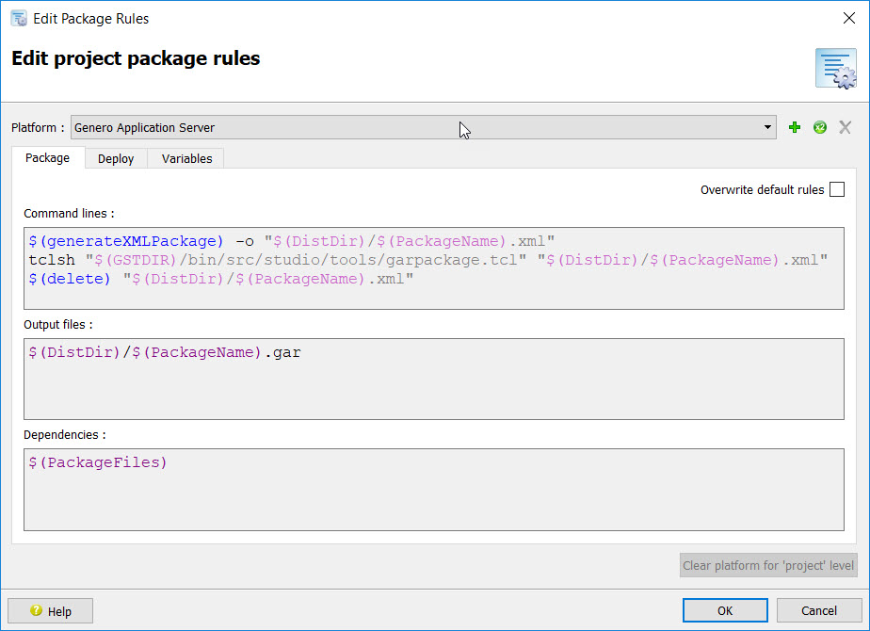Open the Variables tab
This screenshot has width=870, height=631.
pos(187,159)
